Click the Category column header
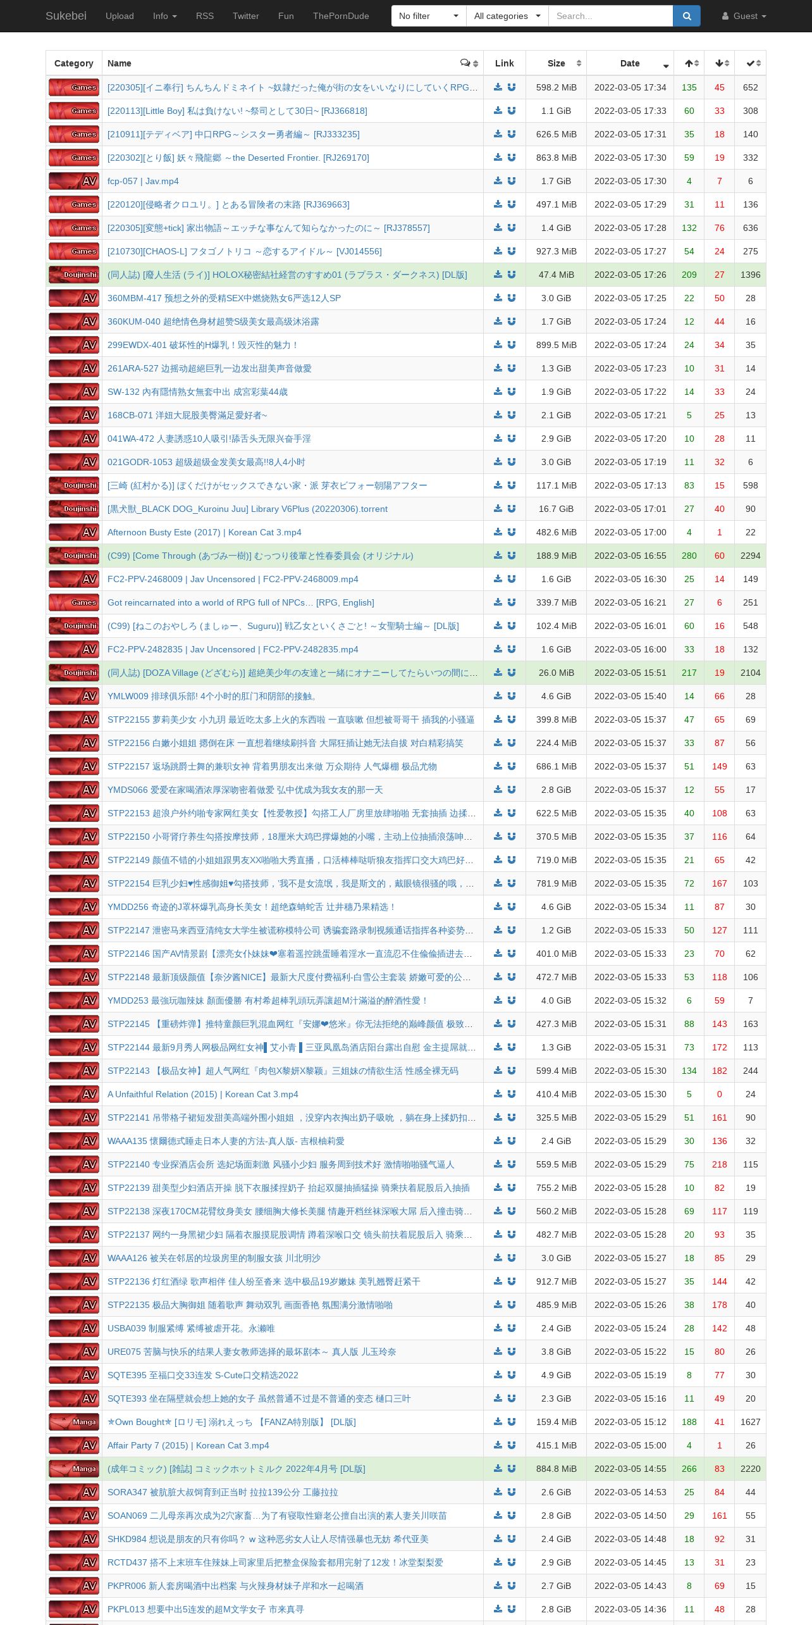Screen dimensions: 812x1625 click(74, 63)
